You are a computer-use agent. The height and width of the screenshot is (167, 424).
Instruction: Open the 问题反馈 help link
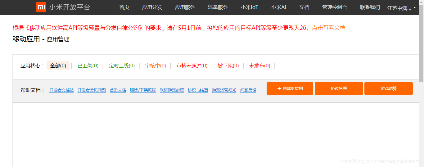[x=248, y=90]
